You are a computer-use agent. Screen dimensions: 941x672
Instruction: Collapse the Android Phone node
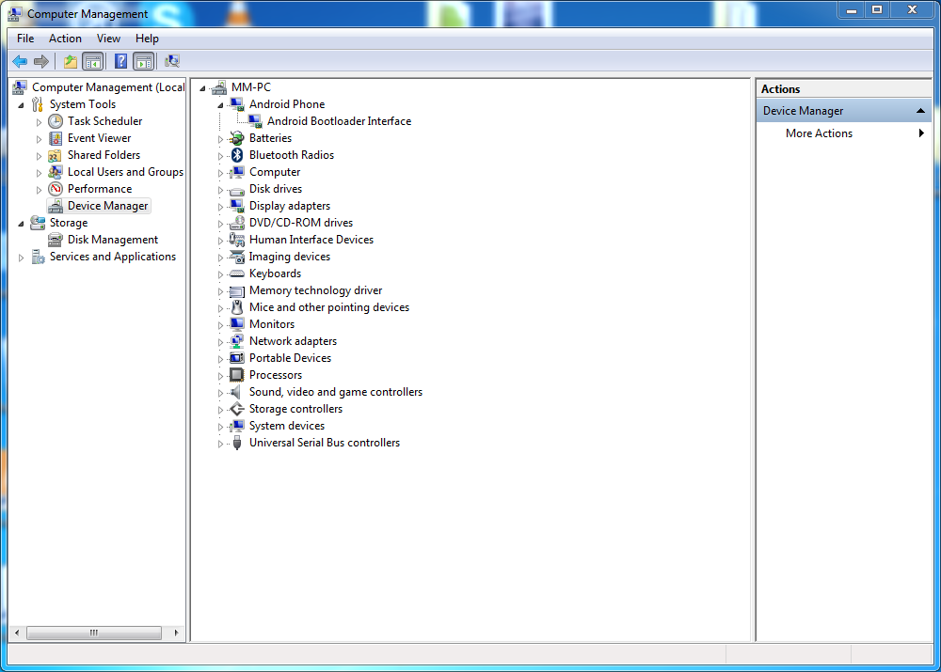[221, 104]
